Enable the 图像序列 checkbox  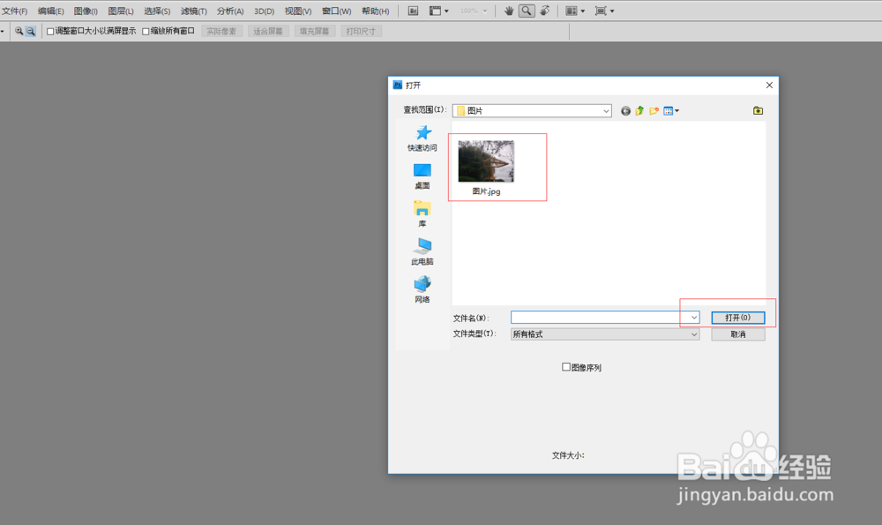pyautogui.click(x=566, y=367)
